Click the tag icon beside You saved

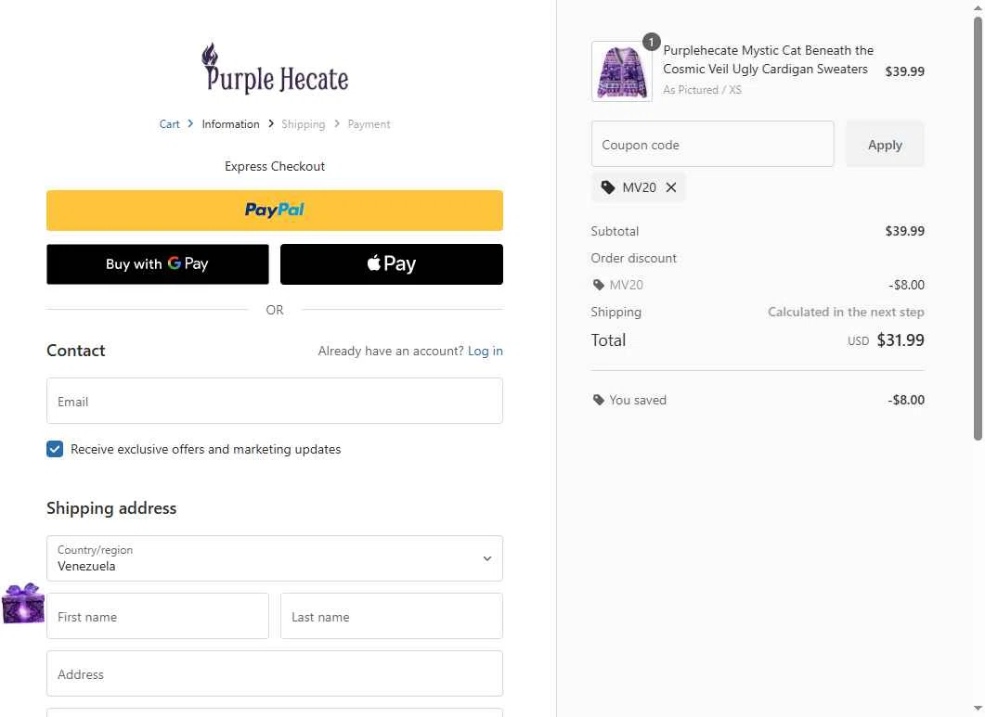(598, 400)
